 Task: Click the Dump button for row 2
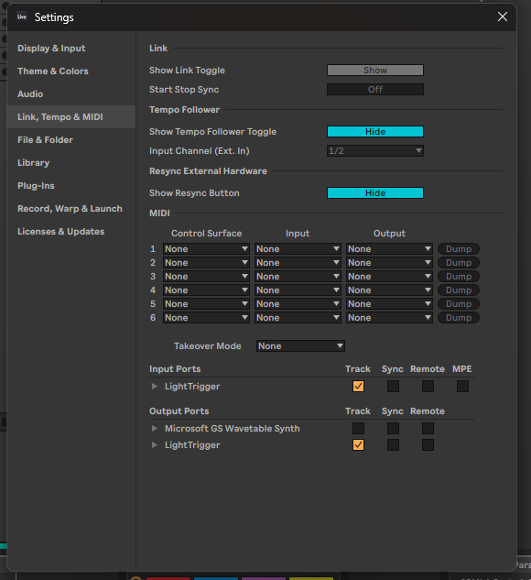tap(459, 263)
